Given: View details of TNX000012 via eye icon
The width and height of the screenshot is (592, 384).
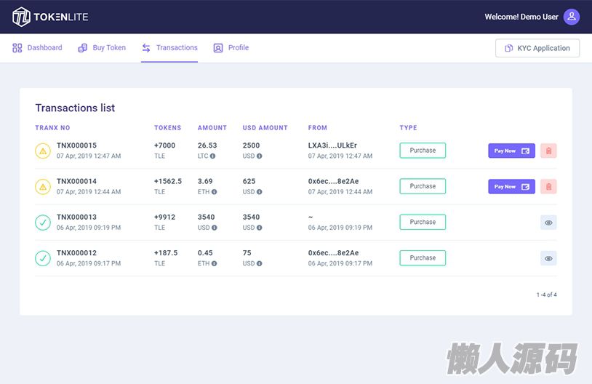Looking at the screenshot, I should click(548, 258).
